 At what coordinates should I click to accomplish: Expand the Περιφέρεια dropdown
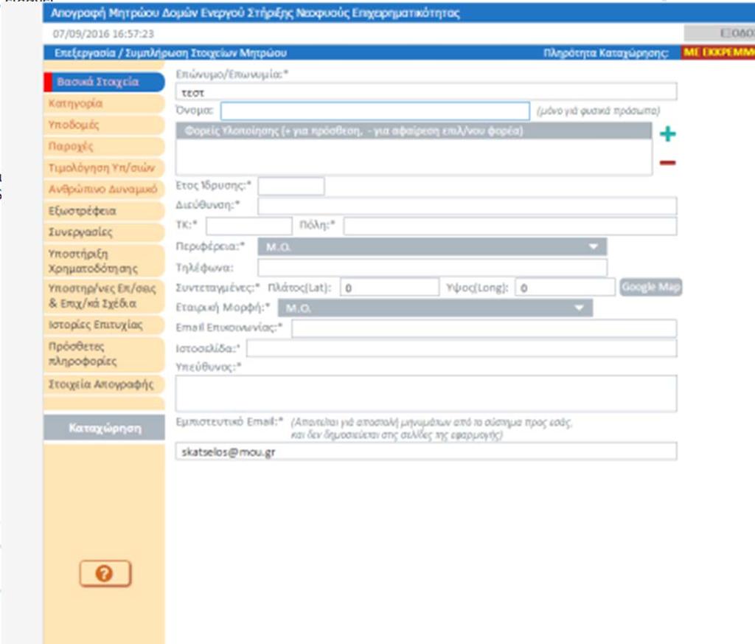[432, 246]
